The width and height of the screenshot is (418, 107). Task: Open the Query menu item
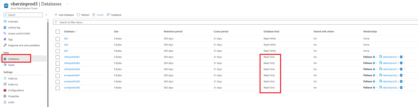point(11,65)
